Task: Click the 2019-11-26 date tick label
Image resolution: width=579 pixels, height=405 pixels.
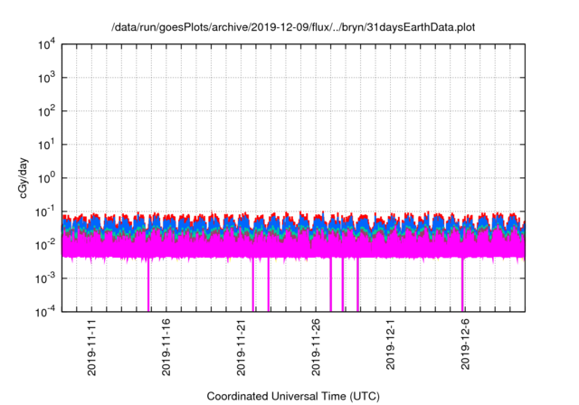Action: 316,347
